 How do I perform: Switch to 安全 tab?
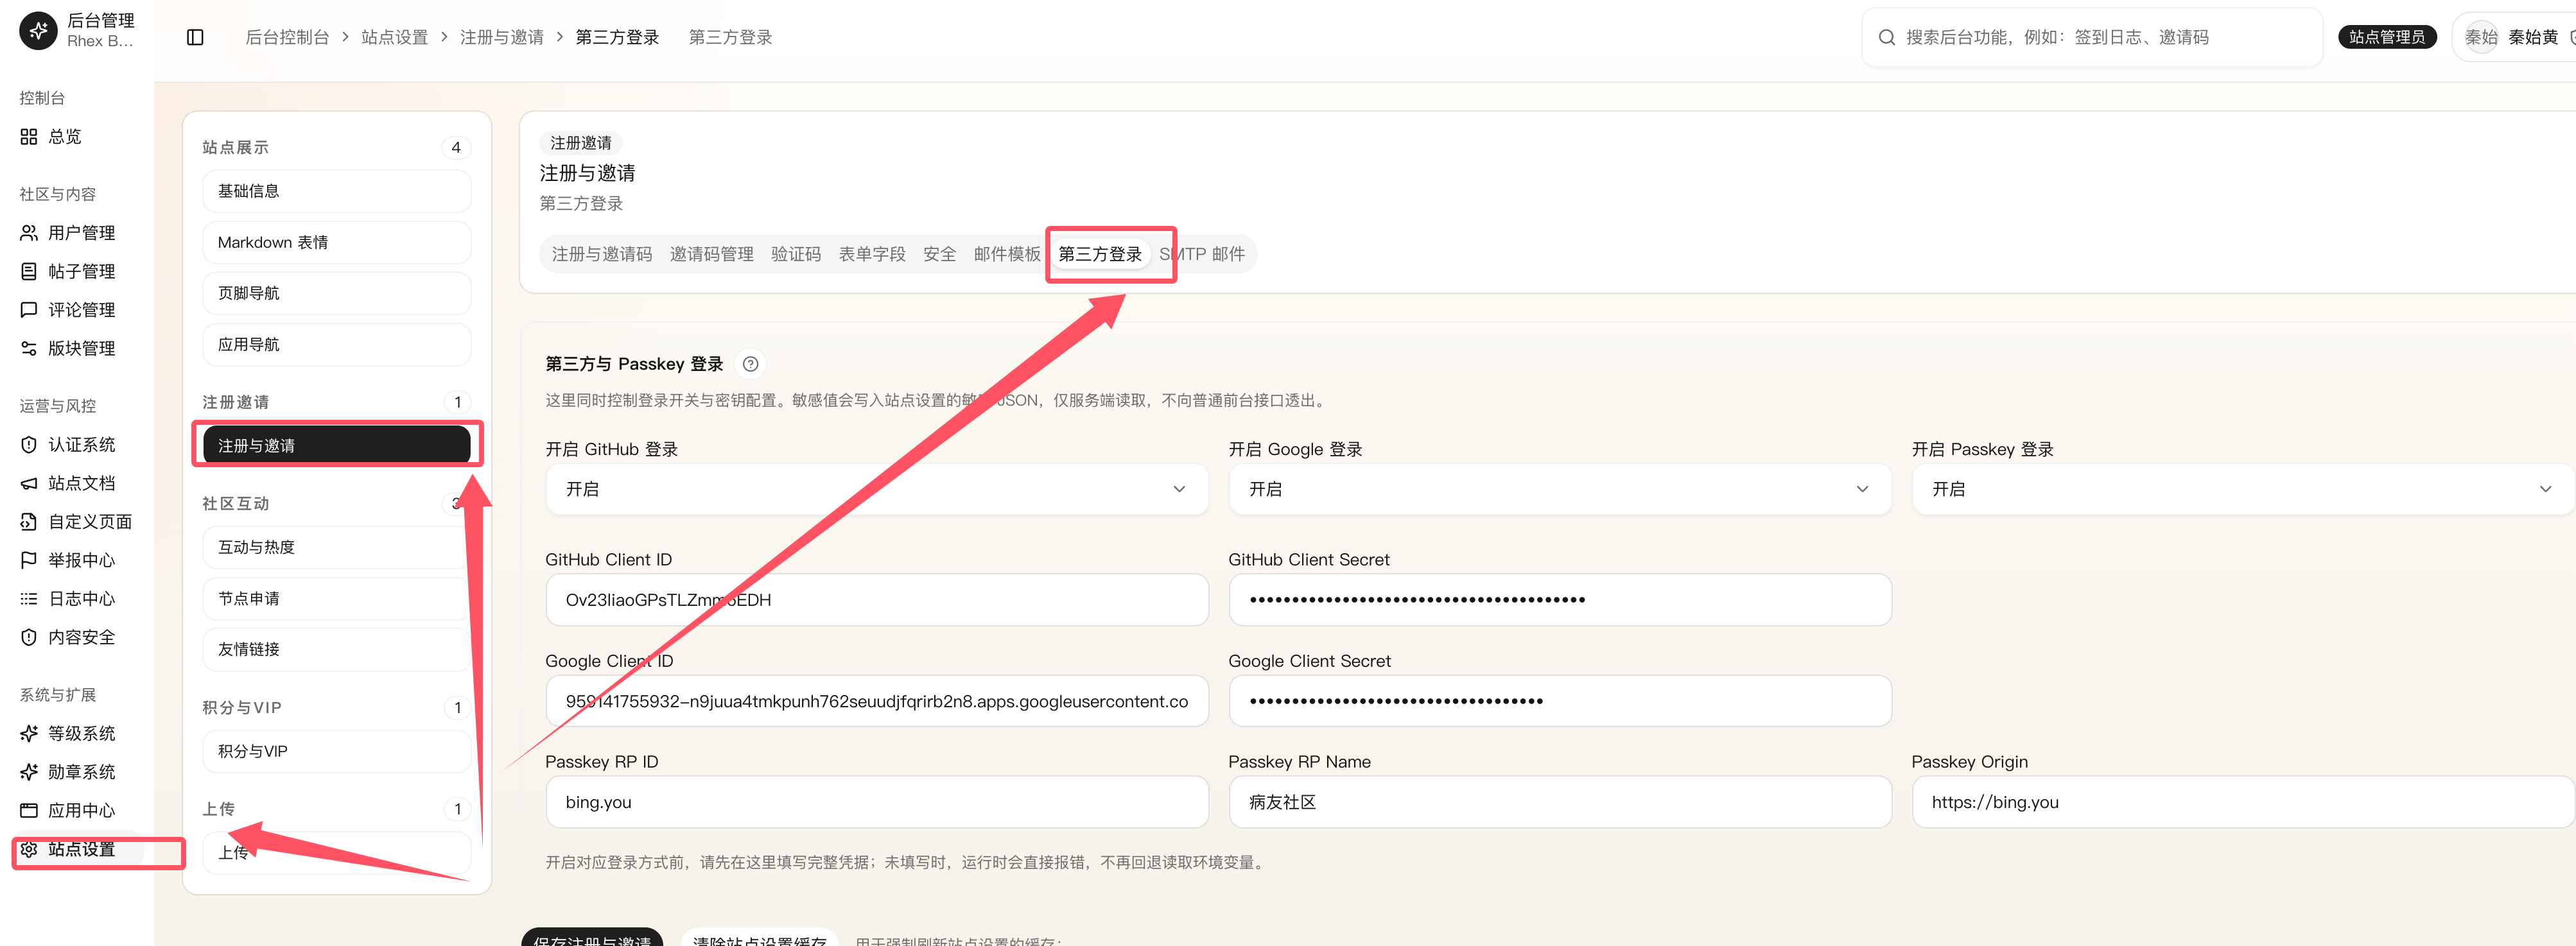[940, 254]
